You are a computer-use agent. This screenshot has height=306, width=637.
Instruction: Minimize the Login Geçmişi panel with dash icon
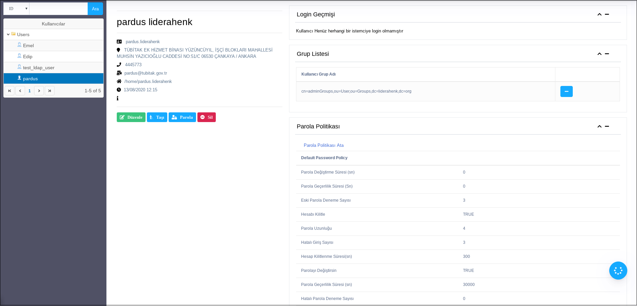tap(607, 14)
